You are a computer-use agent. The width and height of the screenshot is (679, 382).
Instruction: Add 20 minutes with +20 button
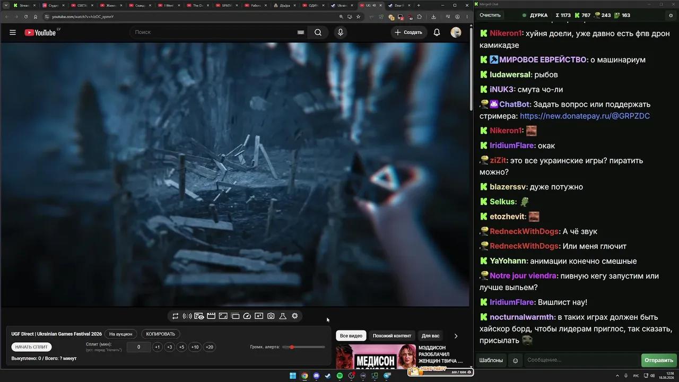pos(209,347)
